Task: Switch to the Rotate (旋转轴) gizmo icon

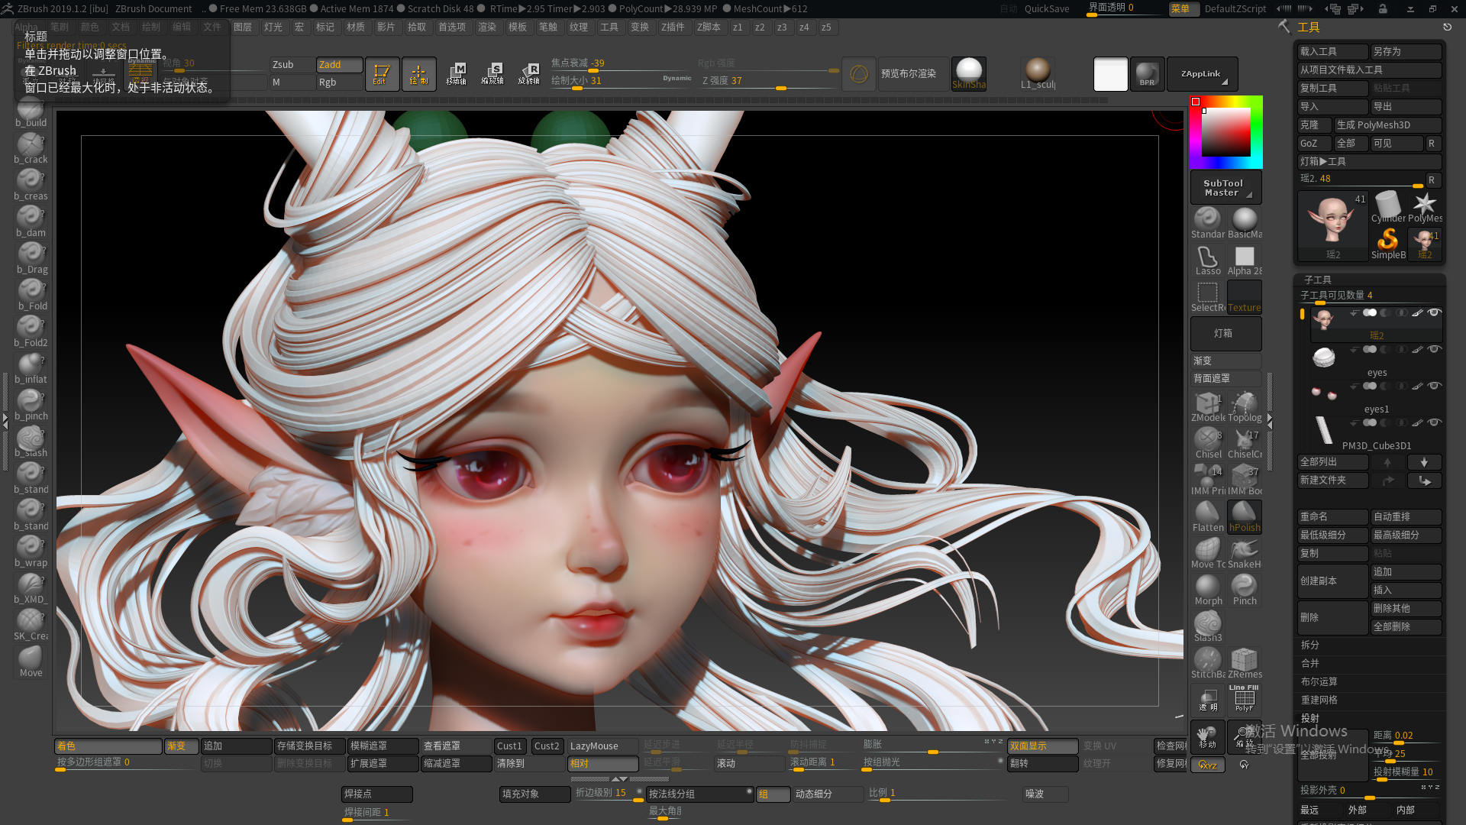Action: click(x=529, y=74)
